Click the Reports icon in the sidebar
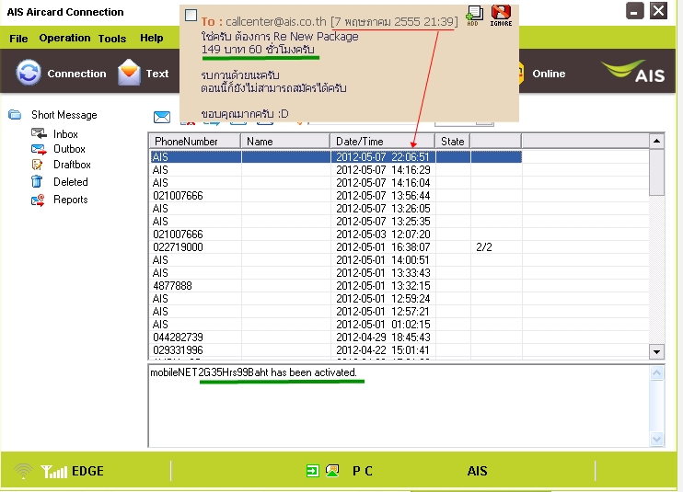683x492 pixels. [x=38, y=200]
